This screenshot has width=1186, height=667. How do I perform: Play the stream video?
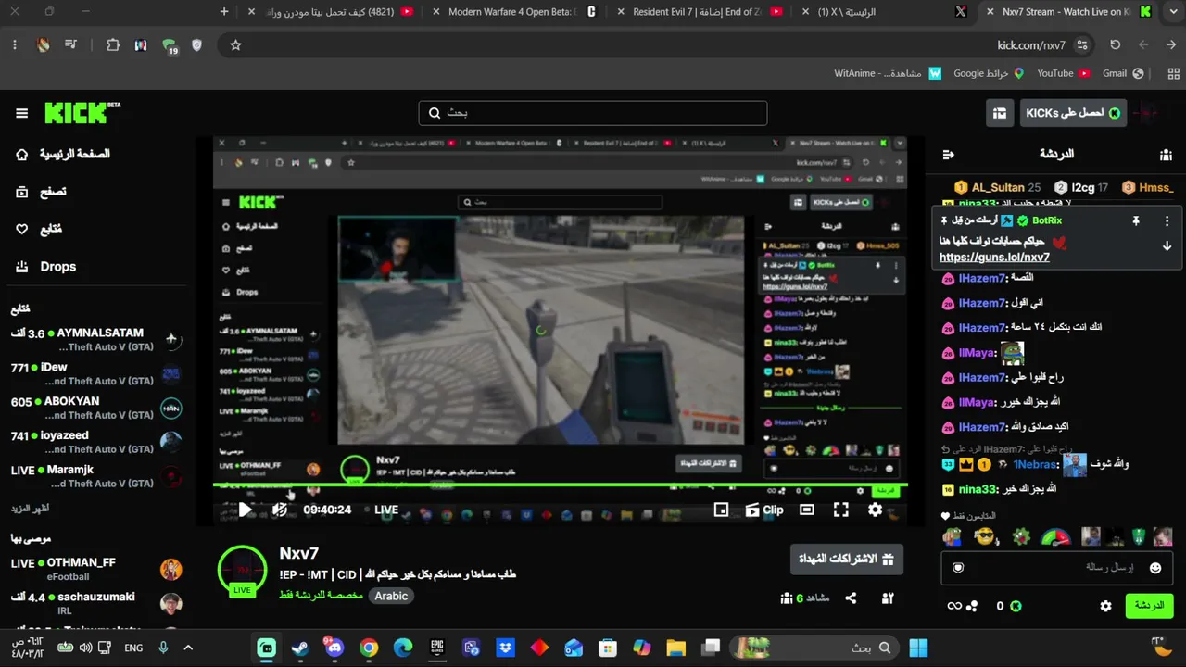pos(245,510)
